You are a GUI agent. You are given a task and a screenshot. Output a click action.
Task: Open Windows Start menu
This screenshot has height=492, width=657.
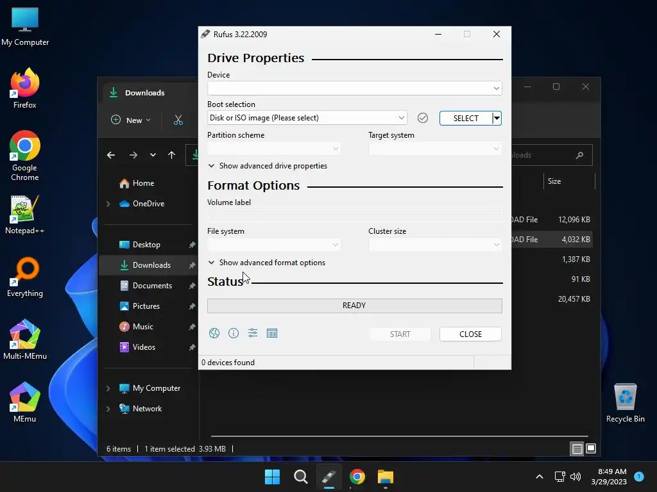coord(272,477)
